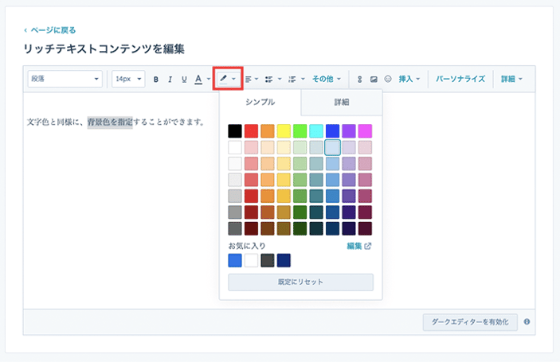Click ダークエディターを有効化 button
560x362 pixels.
(470, 322)
